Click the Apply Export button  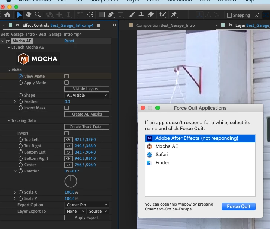coord(87,217)
